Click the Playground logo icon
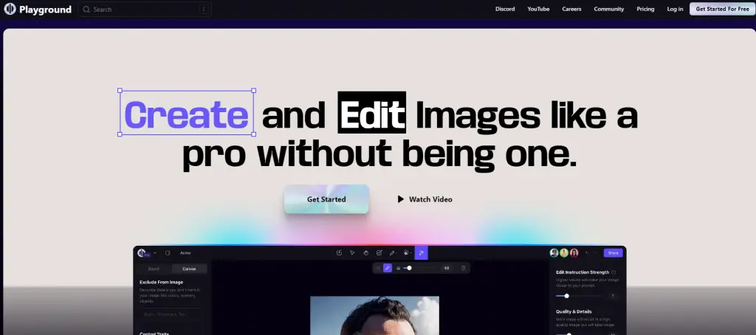Viewport: 756px width, 335px height. 10,10
